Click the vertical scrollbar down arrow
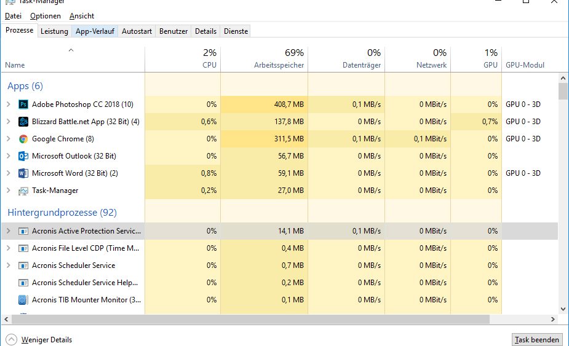Image resolution: width=569 pixels, height=346 pixels. 563,309
